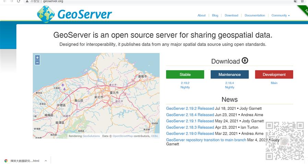The height and width of the screenshot is (164, 308).
Task: Open version 2.19.2 link
Action: click(x=185, y=83)
